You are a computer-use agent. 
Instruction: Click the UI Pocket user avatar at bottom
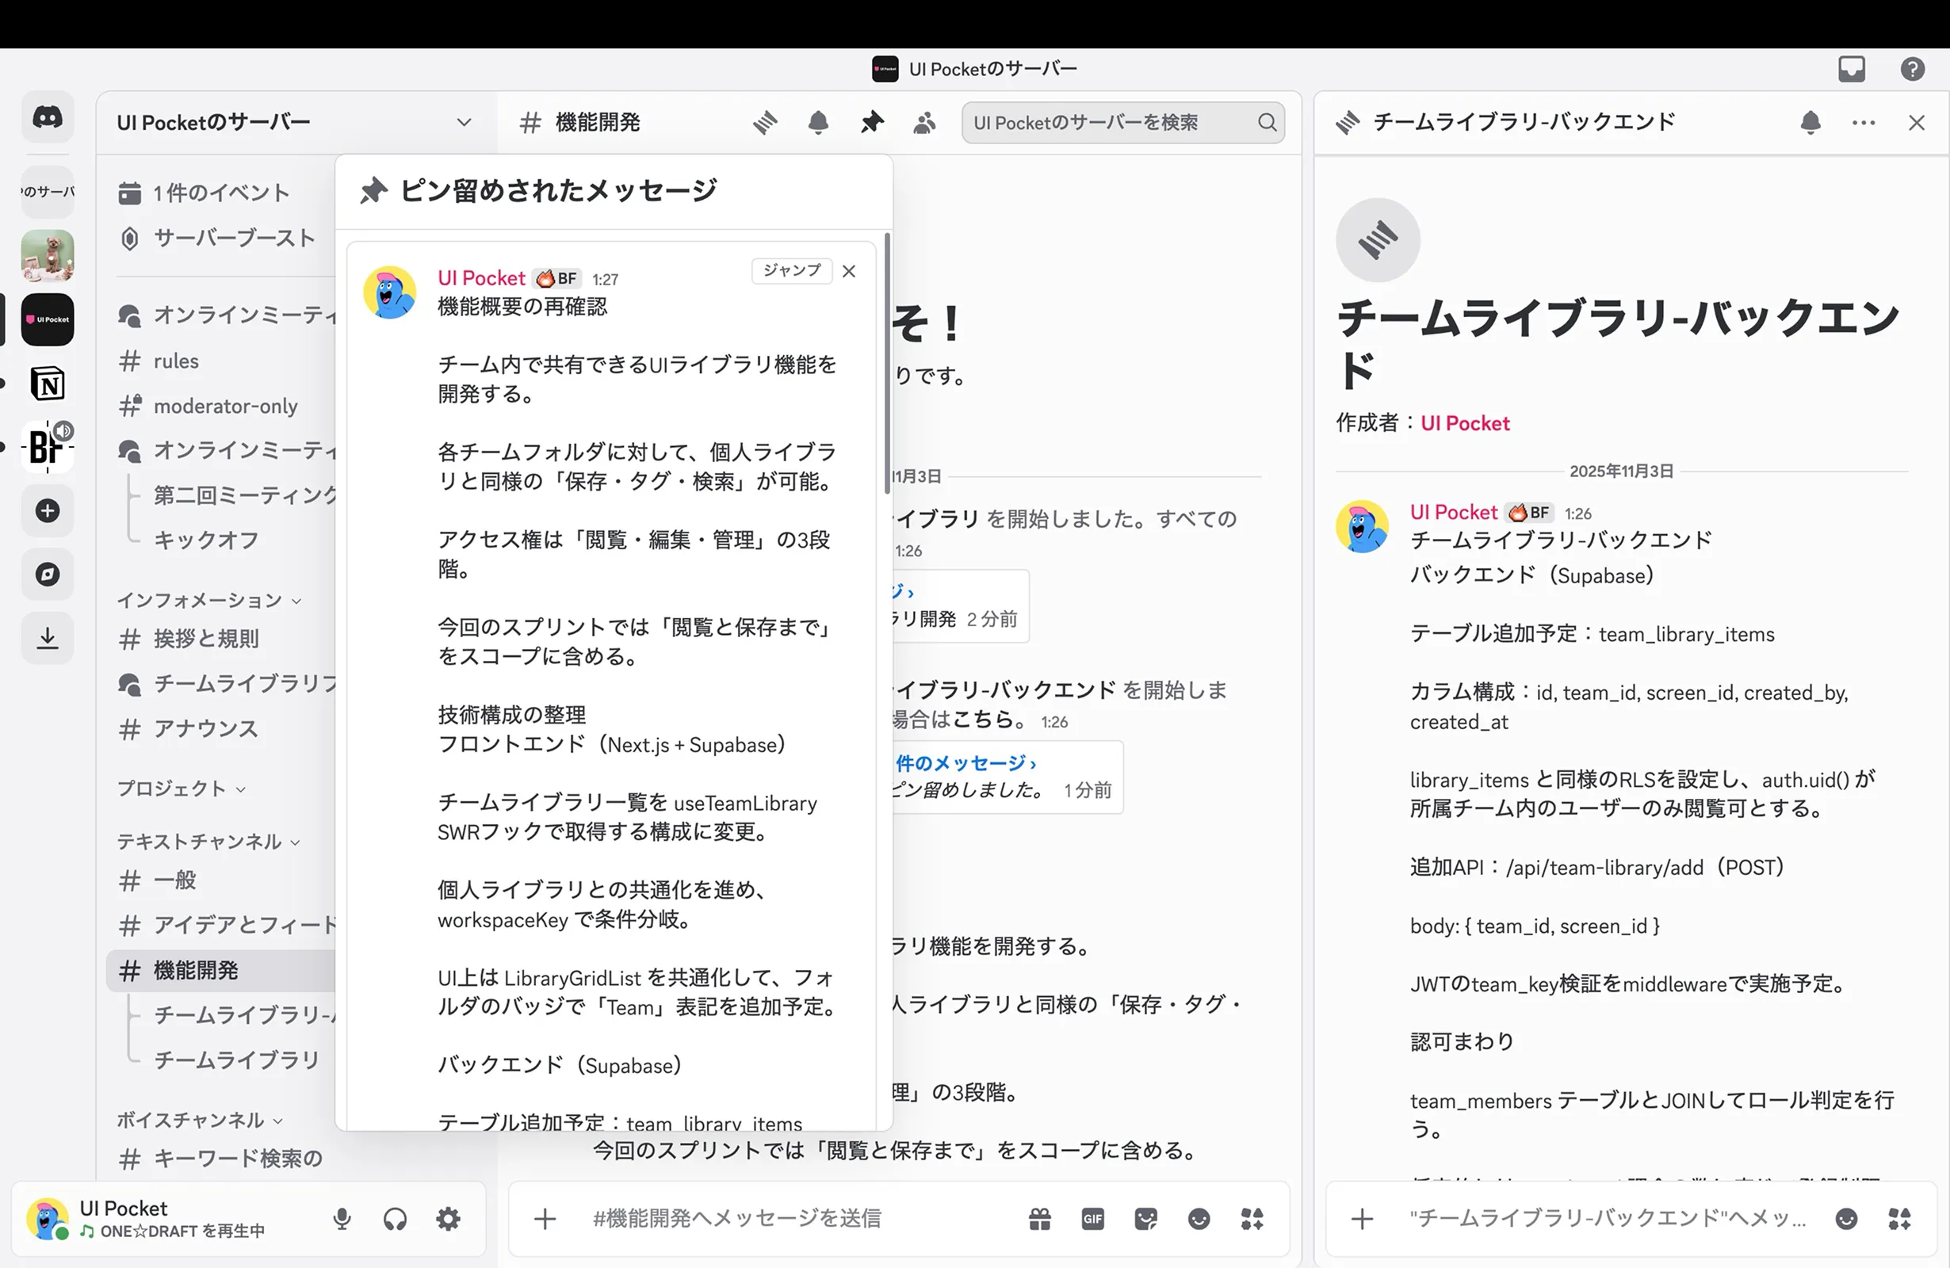(48, 1220)
